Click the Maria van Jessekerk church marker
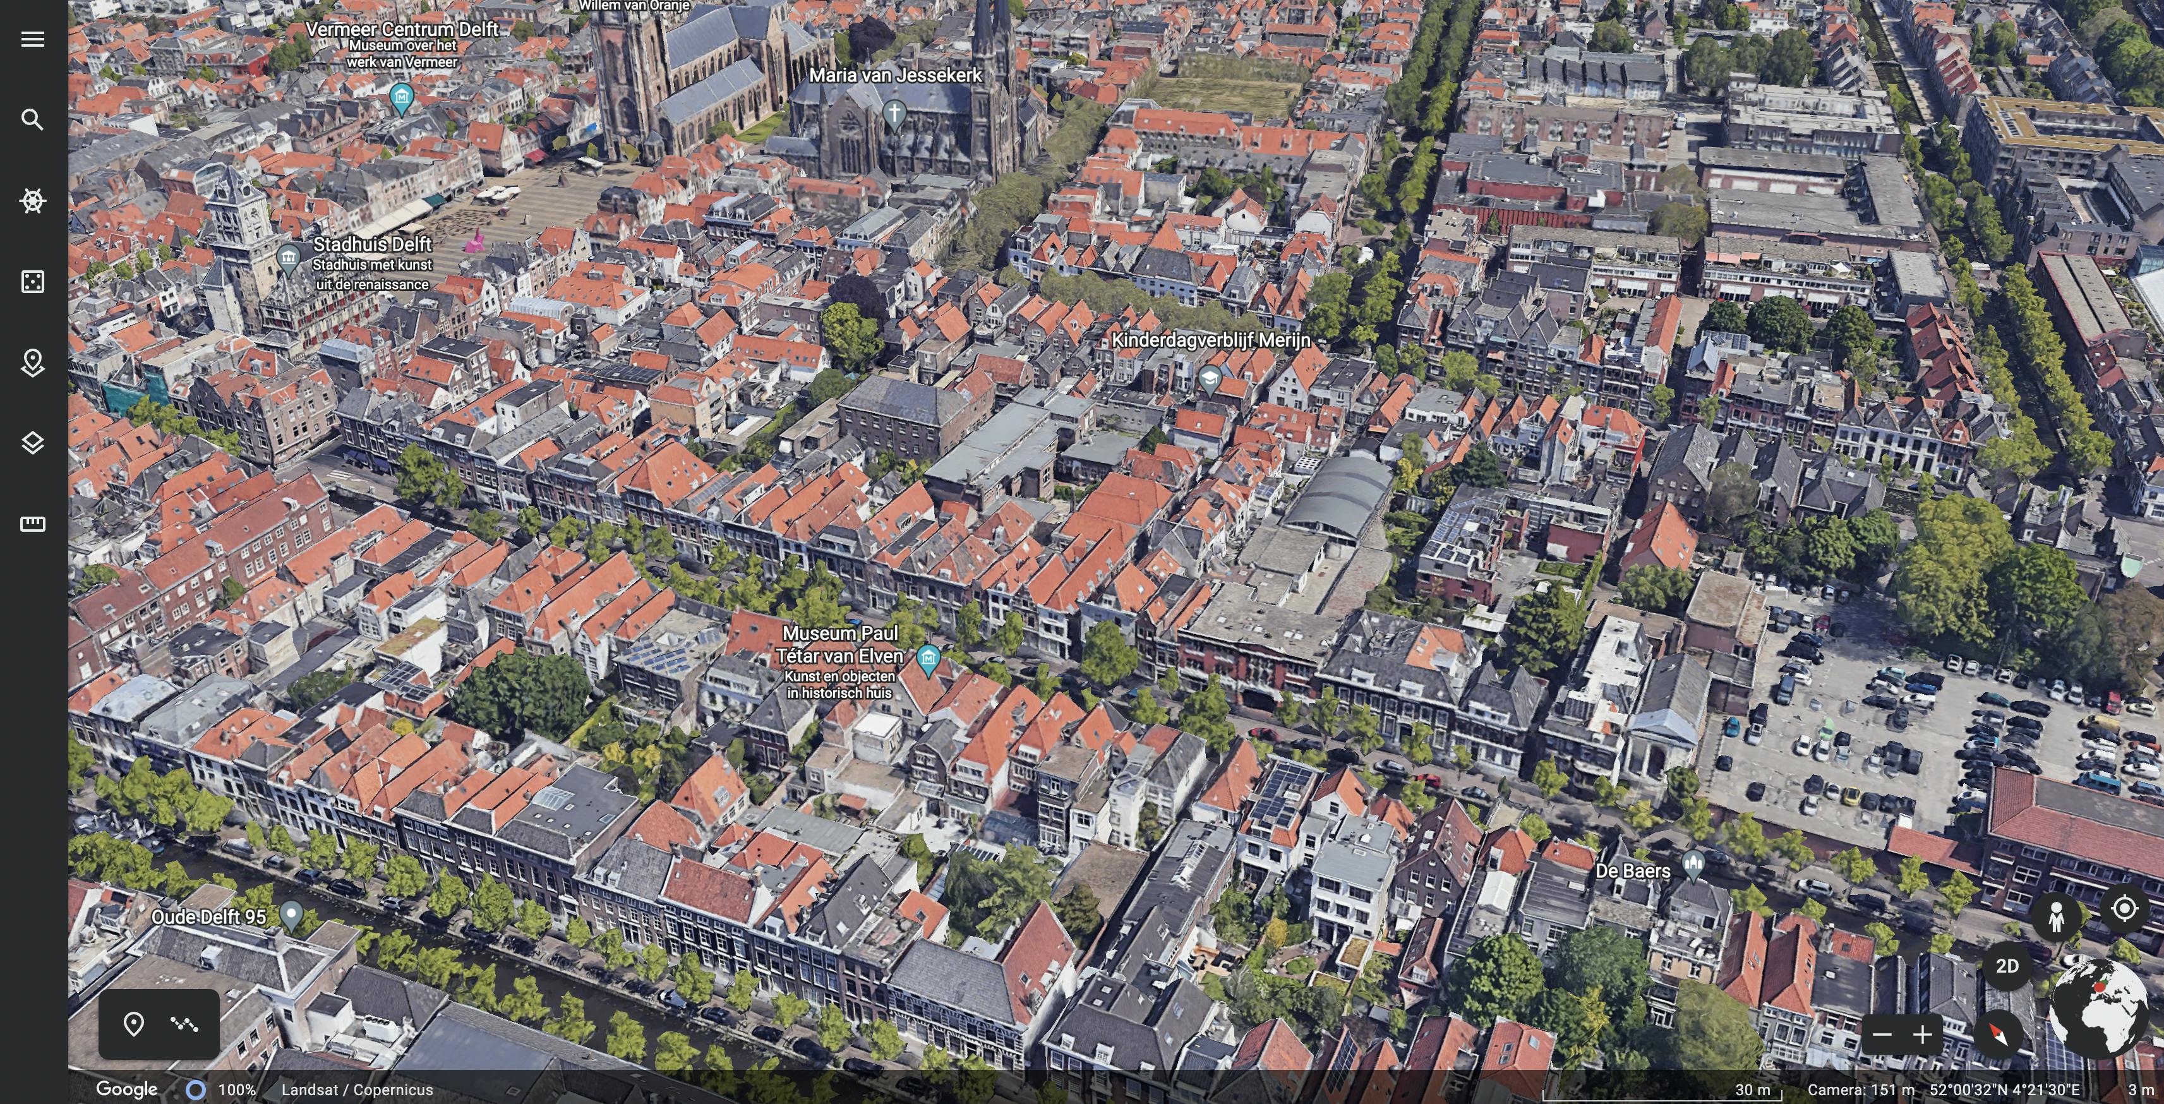2164x1104 pixels. pos(894,114)
